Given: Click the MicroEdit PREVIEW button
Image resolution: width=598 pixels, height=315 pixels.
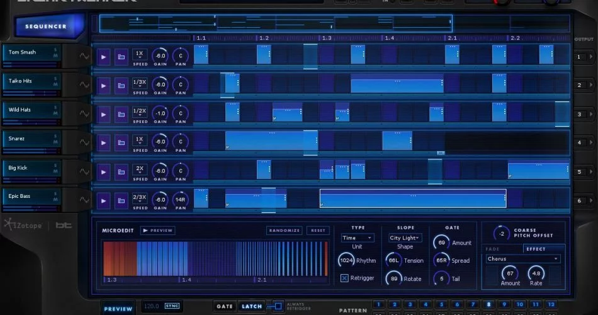Looking at the screenshot, I should 158,230.
